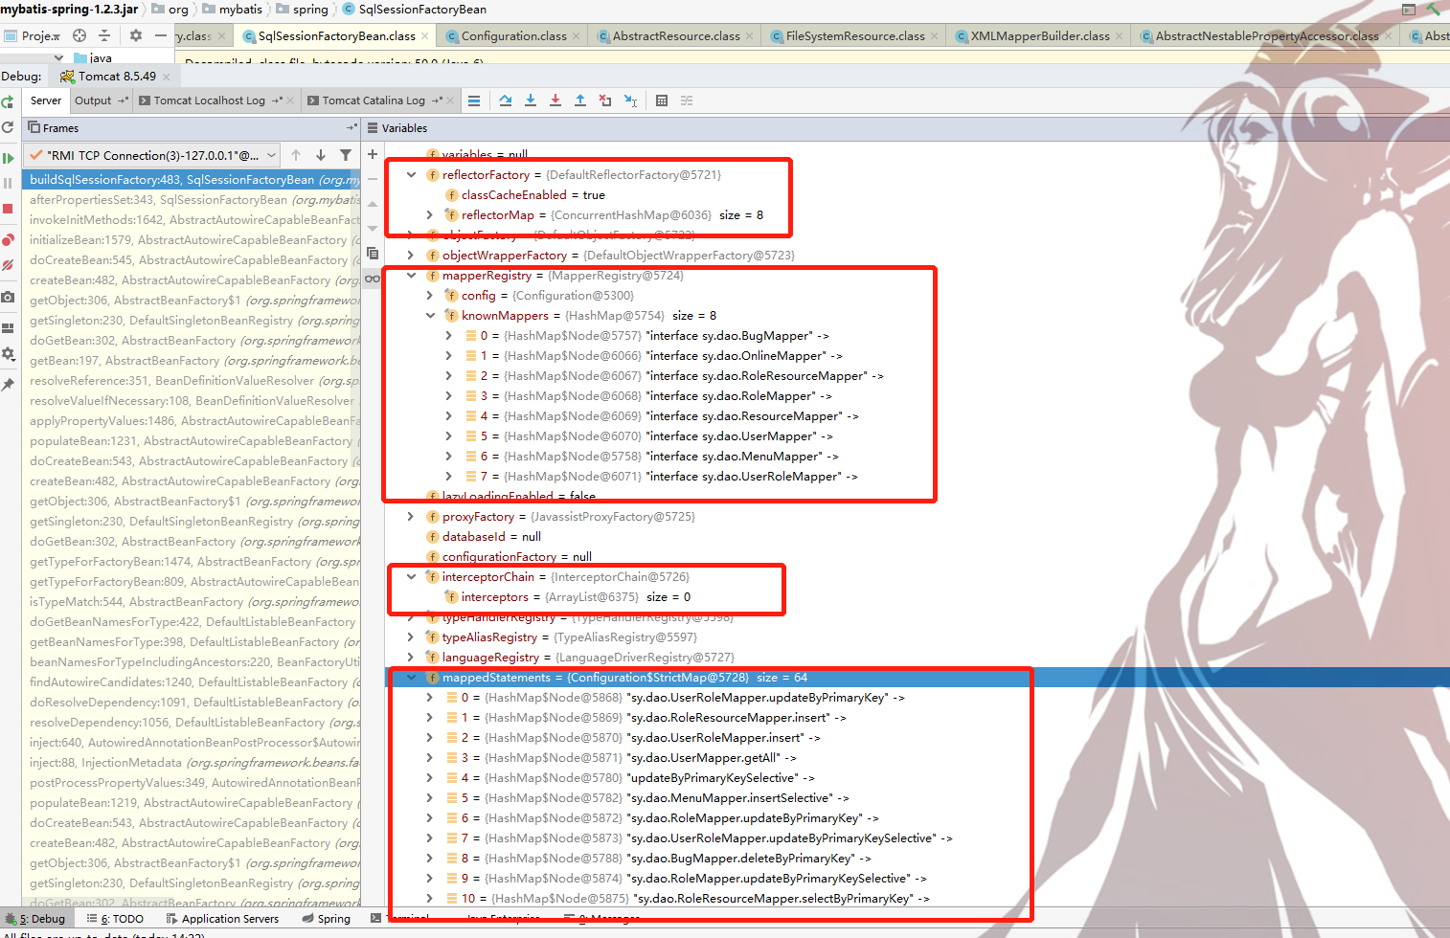Open Evaluate Expression calculator
The width and height of the screenshot is (1450, 938).
pos(662,100)
